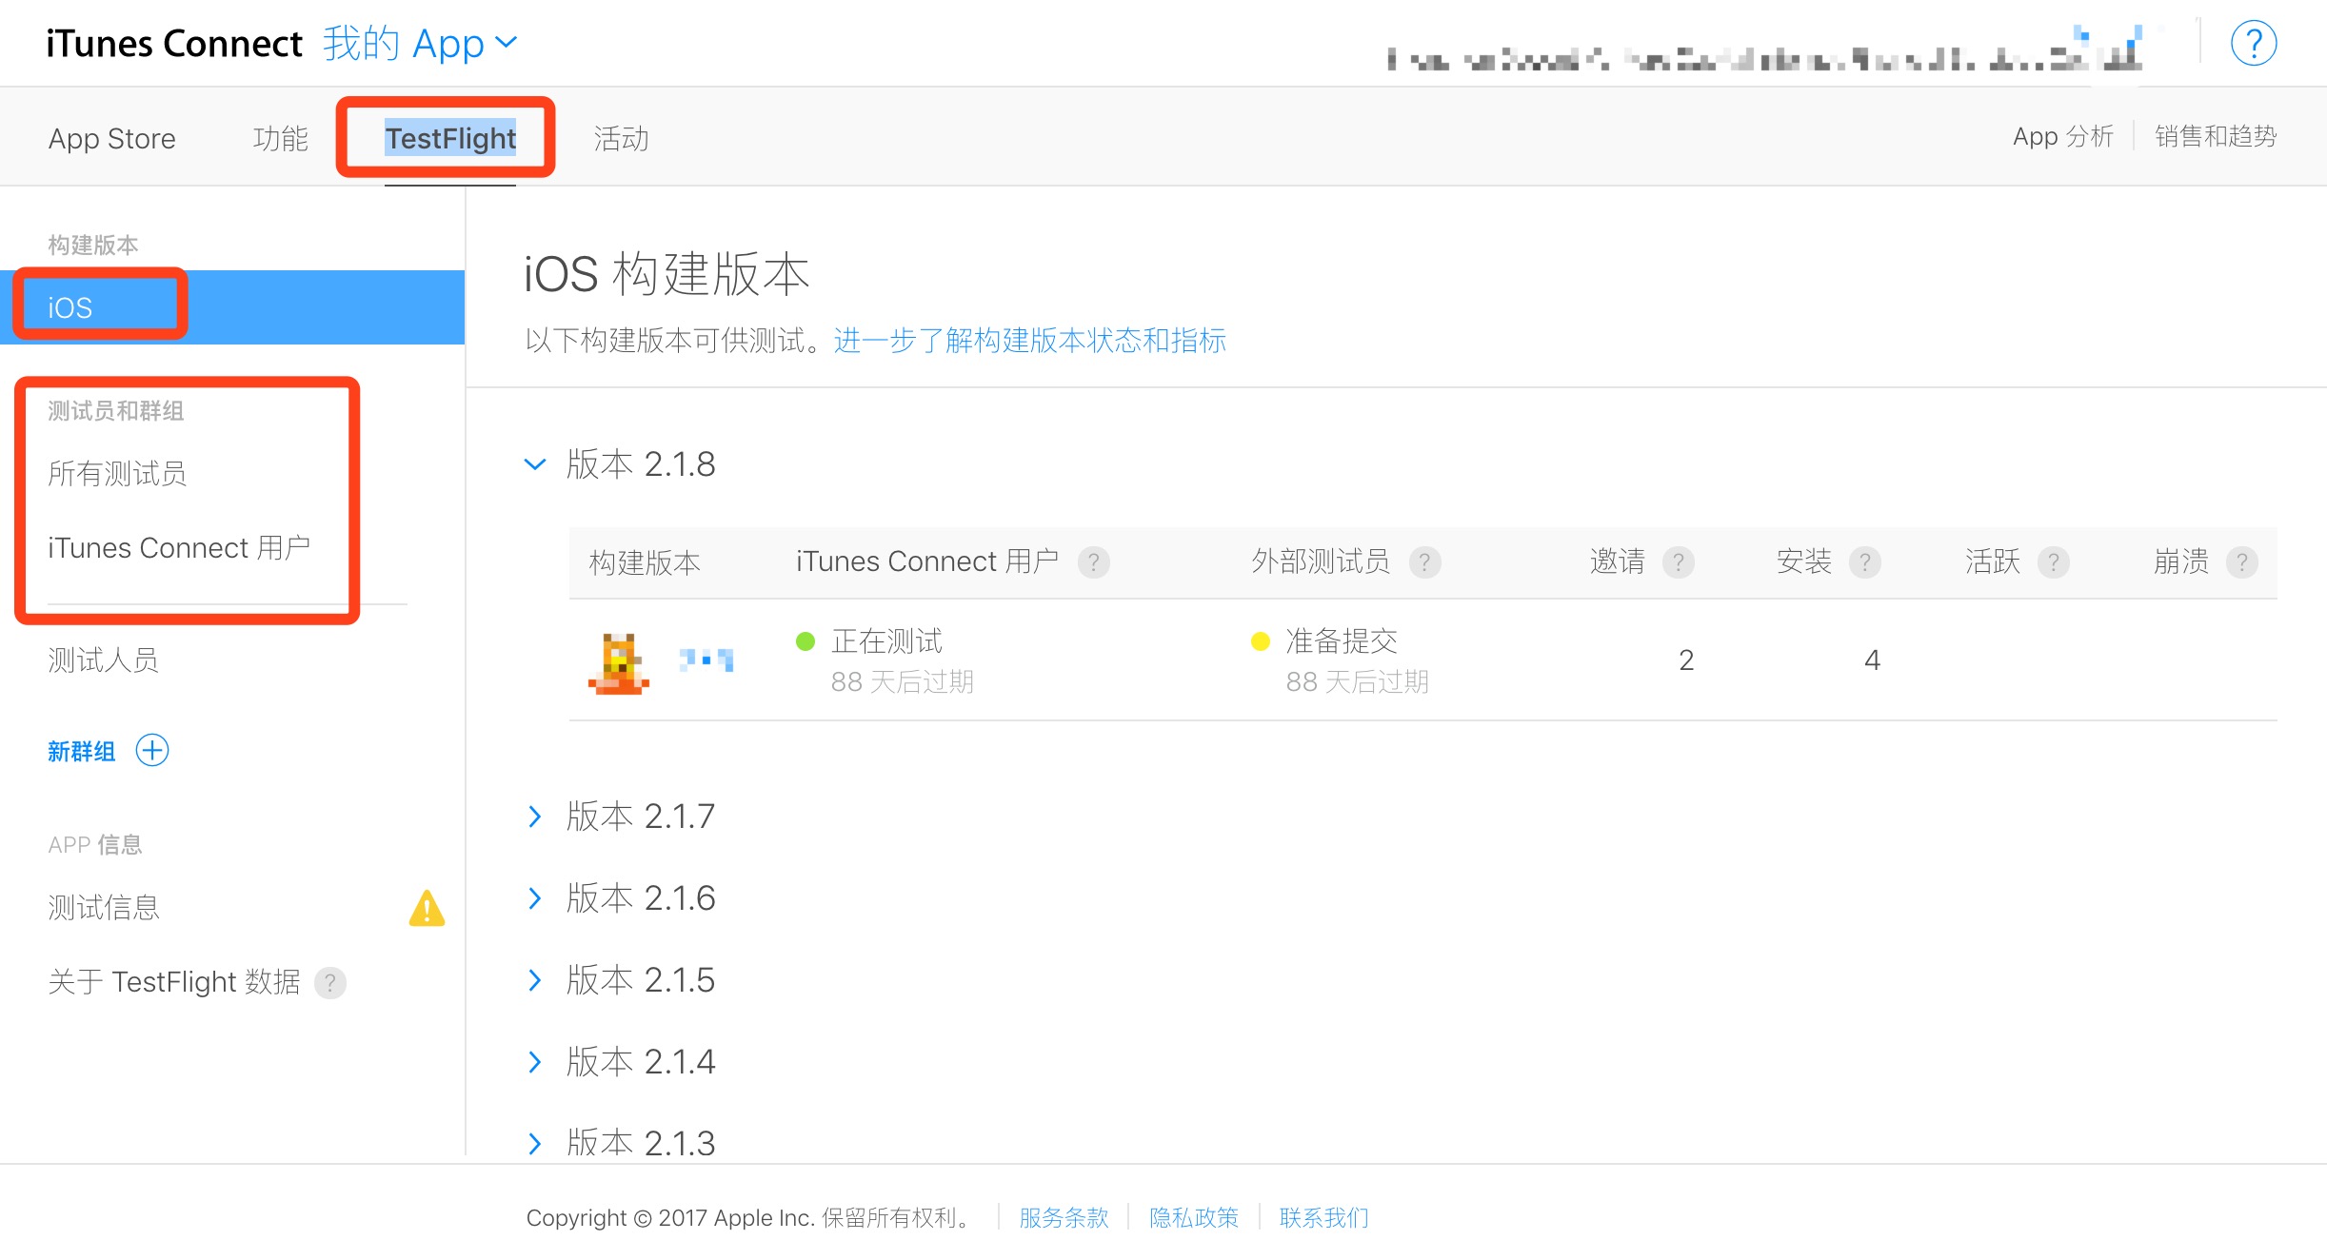This screenshot has width=2327, height=1260.
Task: Collapse the 版本 2.1.8 section
Action: coord(535,464)
